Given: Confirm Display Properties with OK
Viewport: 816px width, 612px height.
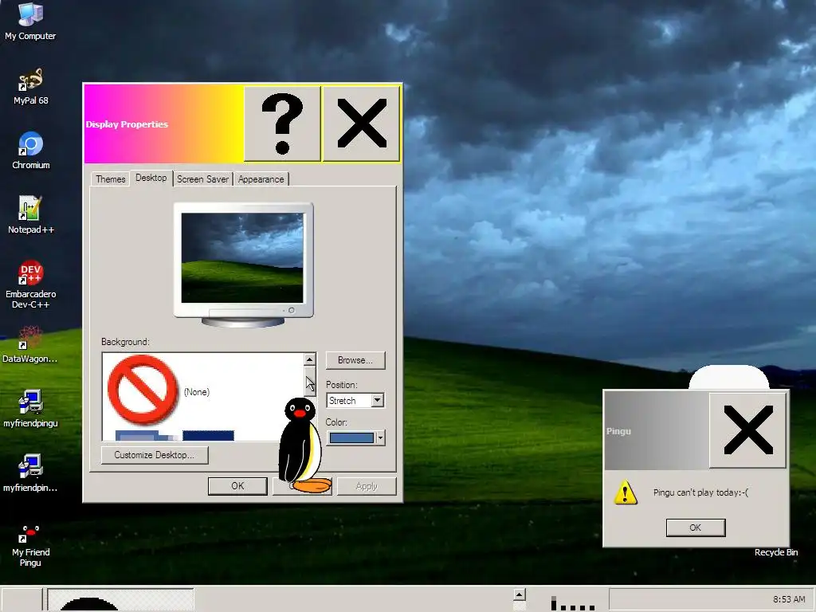Looking at the screenshot, I should point(237,486).
